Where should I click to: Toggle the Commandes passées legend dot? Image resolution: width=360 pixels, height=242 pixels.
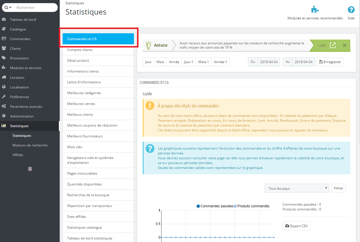pyautogui.click(x=198, y=206)
